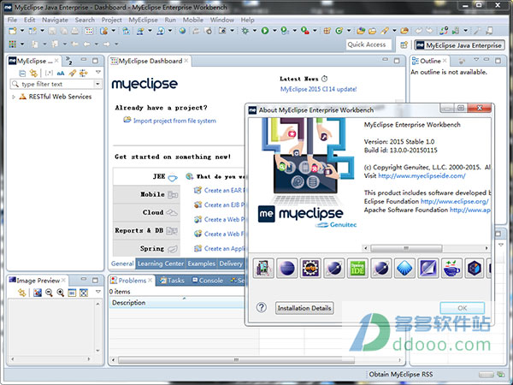Click the Debug bug icon in toolbar
513x385 pixels.
click(245, 31)
